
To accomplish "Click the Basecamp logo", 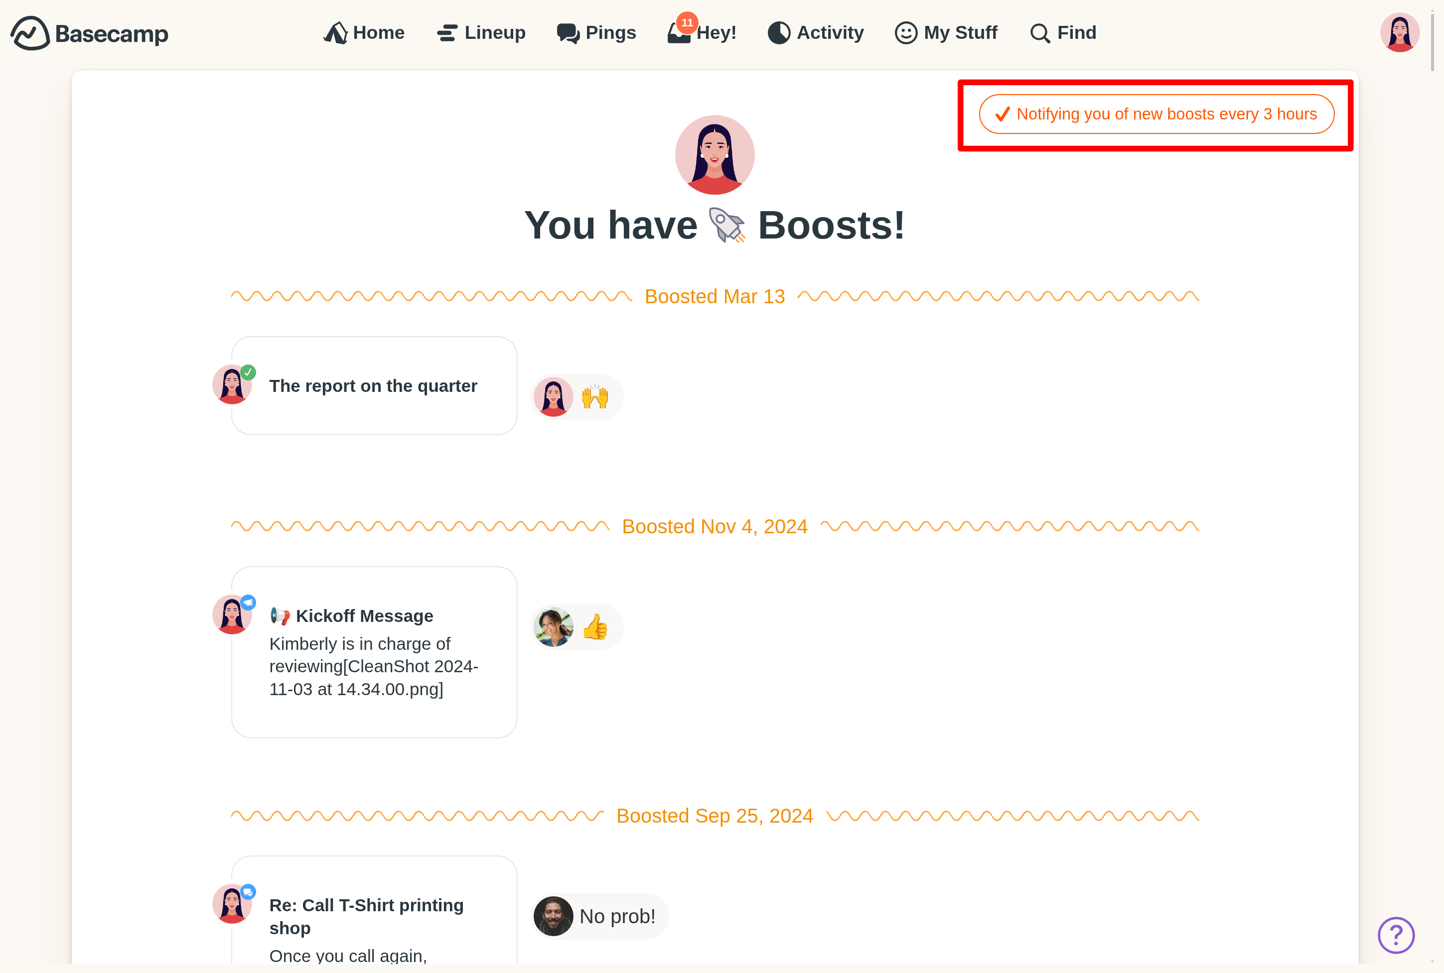I will (89, 33).
